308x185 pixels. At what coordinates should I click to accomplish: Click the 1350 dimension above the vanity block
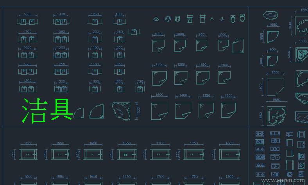61,32
